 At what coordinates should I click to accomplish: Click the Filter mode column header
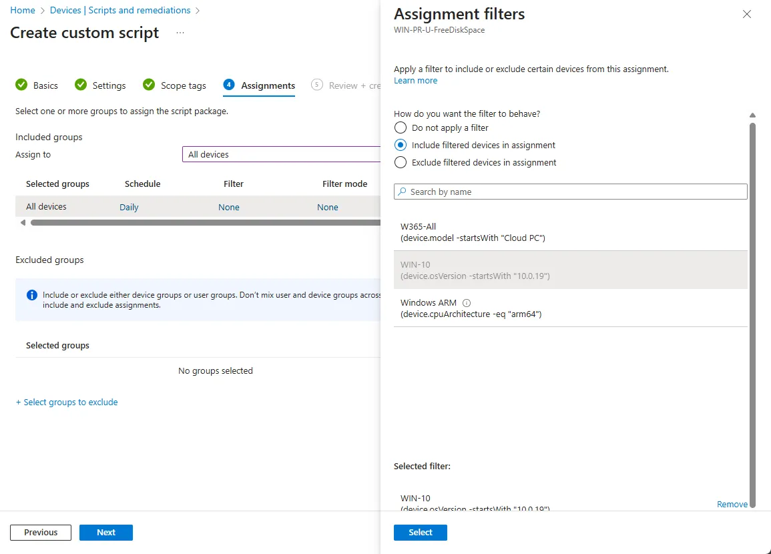pos(344,184)
